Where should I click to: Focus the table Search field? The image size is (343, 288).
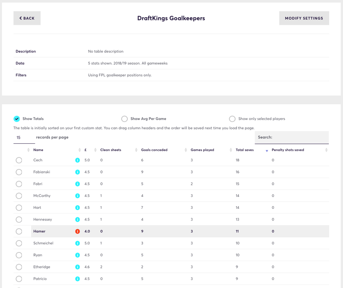click(x=292, y=137)
